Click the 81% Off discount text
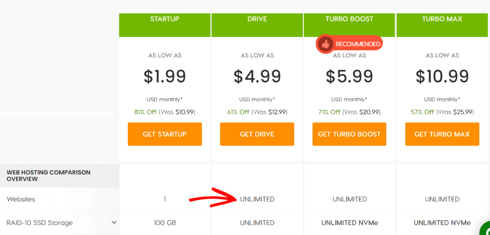This screenshot has width=490, height=235. click(145, 112)
